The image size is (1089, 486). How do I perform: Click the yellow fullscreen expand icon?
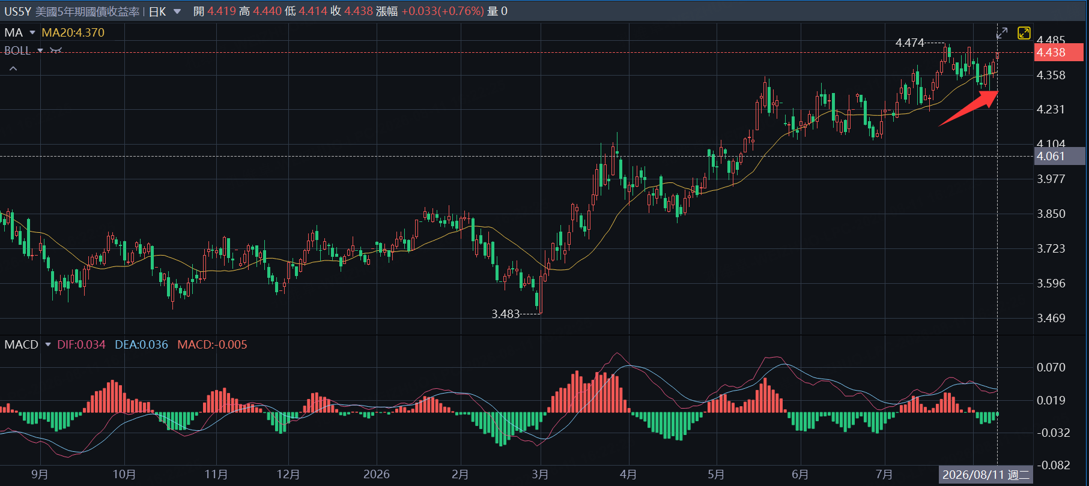pos(1024,33)
